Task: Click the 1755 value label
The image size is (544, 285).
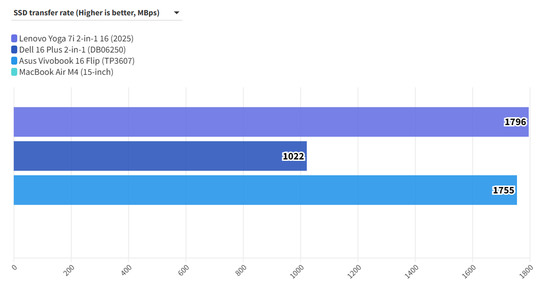Action: pyautogui.click(x=503, y=190)
